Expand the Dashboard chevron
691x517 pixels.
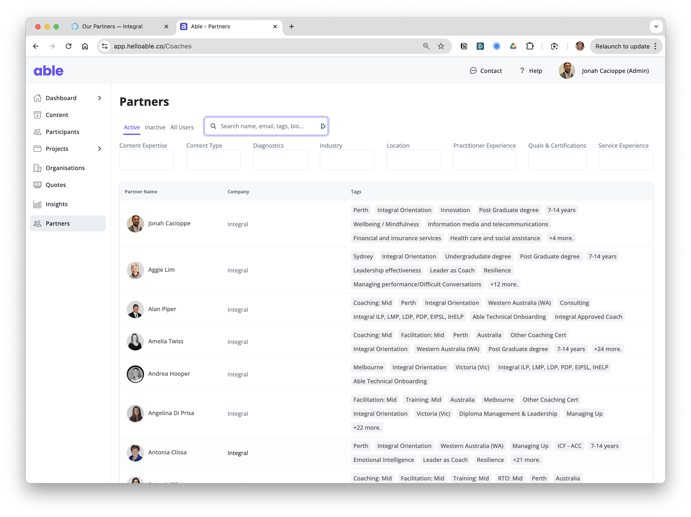100,98
